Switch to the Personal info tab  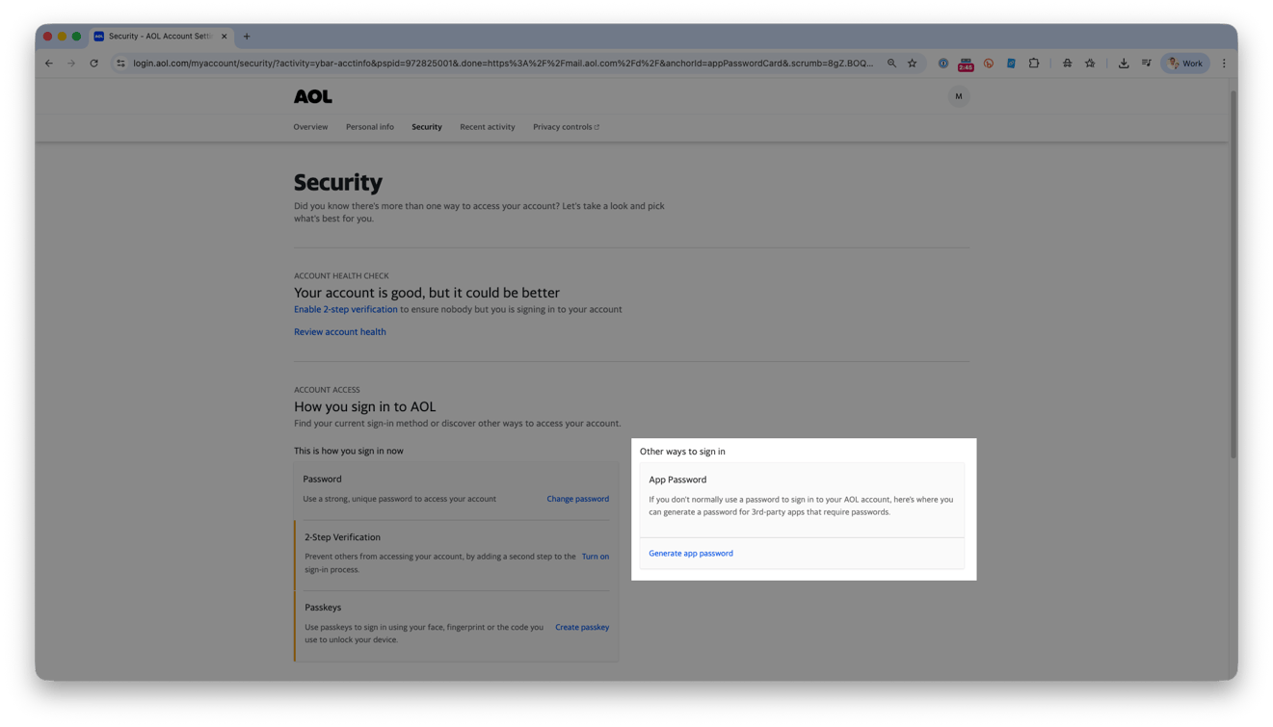[x=370, y=126]
